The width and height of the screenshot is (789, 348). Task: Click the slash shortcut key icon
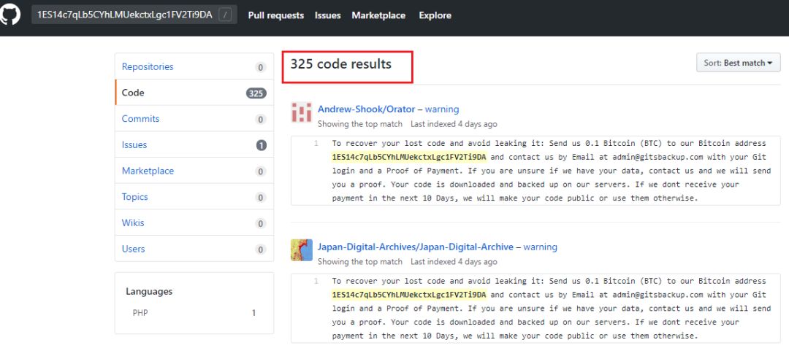(x=226, y=15)
